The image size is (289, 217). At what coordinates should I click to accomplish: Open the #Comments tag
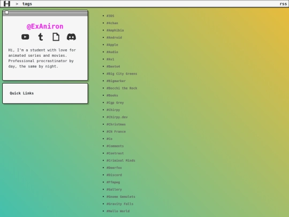click(x=115, y=146)
